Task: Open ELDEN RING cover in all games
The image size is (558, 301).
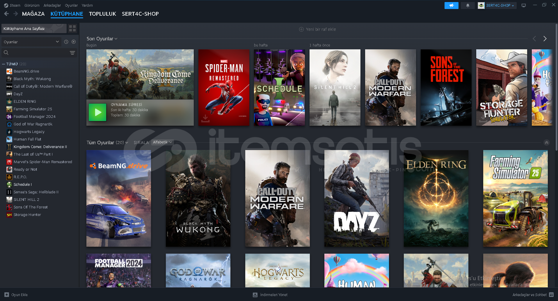Action: click(x=436, y=198)
